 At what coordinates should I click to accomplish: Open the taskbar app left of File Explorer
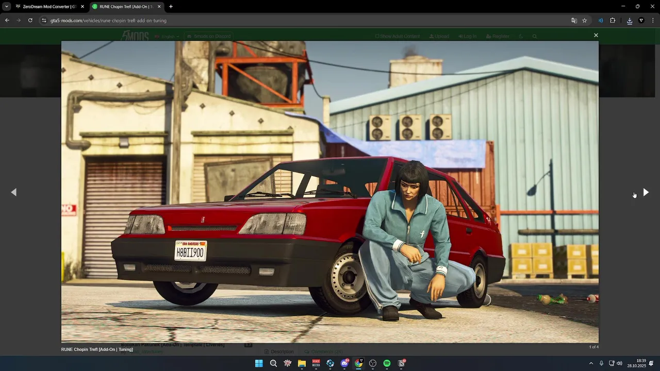click(x=288, y=363)
